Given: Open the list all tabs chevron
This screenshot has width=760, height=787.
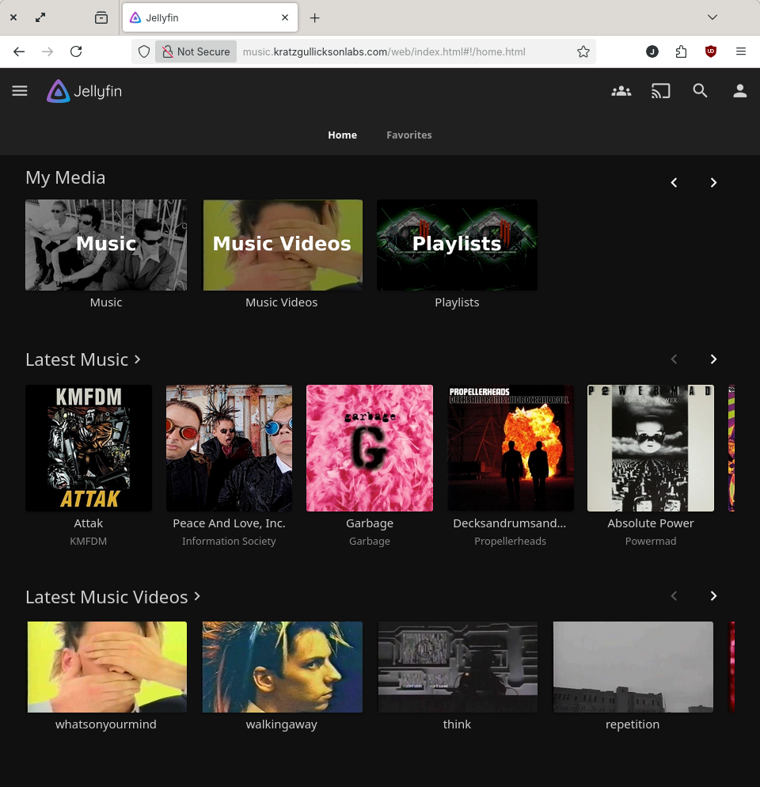Looking at the screenshot, I should pos(712,17).
